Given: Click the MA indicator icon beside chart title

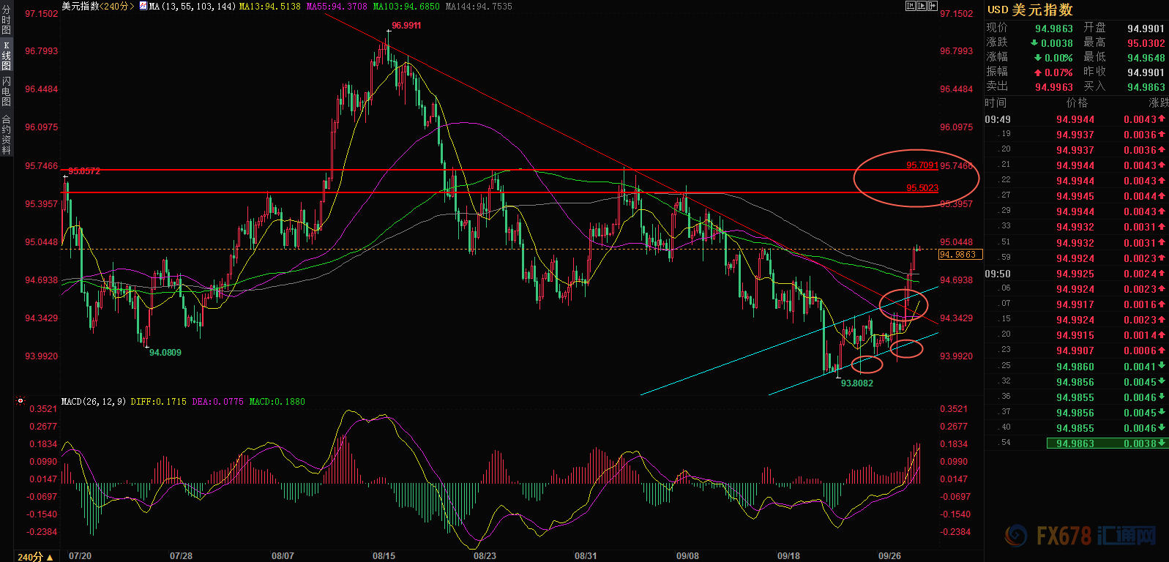Looking at the screenshot, I should 143,7.
